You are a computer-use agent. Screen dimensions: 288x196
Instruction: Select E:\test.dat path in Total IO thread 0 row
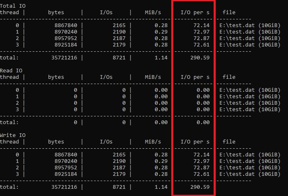237,25
